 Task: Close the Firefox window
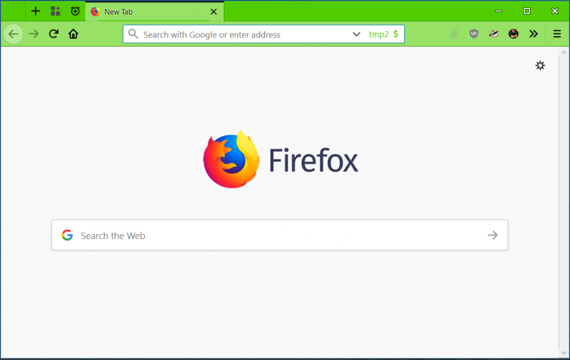tap(555, 11)
